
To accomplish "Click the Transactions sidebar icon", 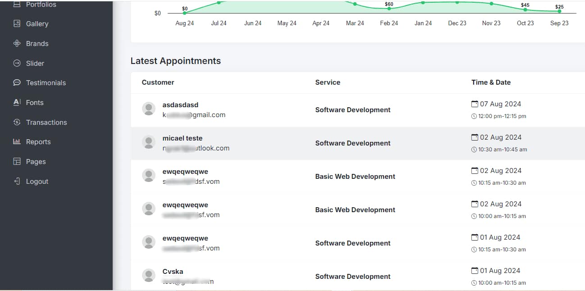I will point(17,122).
